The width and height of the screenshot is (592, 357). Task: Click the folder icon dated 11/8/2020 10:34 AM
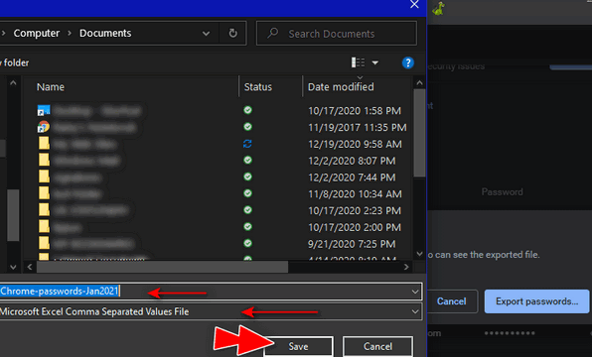(x=44, y=193)
